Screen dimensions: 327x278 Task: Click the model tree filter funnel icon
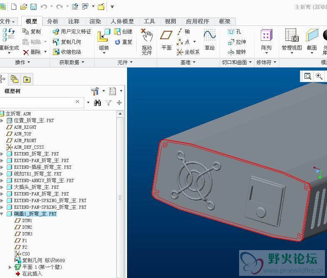click(108, 103)
